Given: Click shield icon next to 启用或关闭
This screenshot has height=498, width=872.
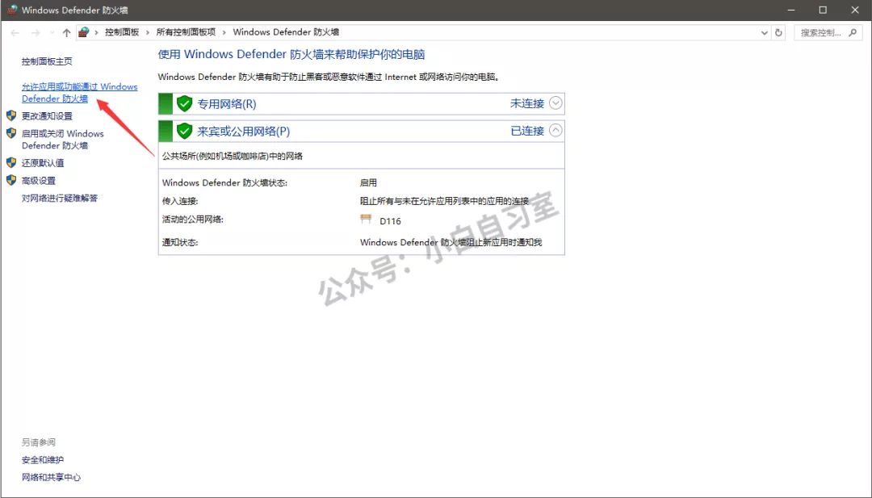Looking at the screenshot, I should pos(11,133).
